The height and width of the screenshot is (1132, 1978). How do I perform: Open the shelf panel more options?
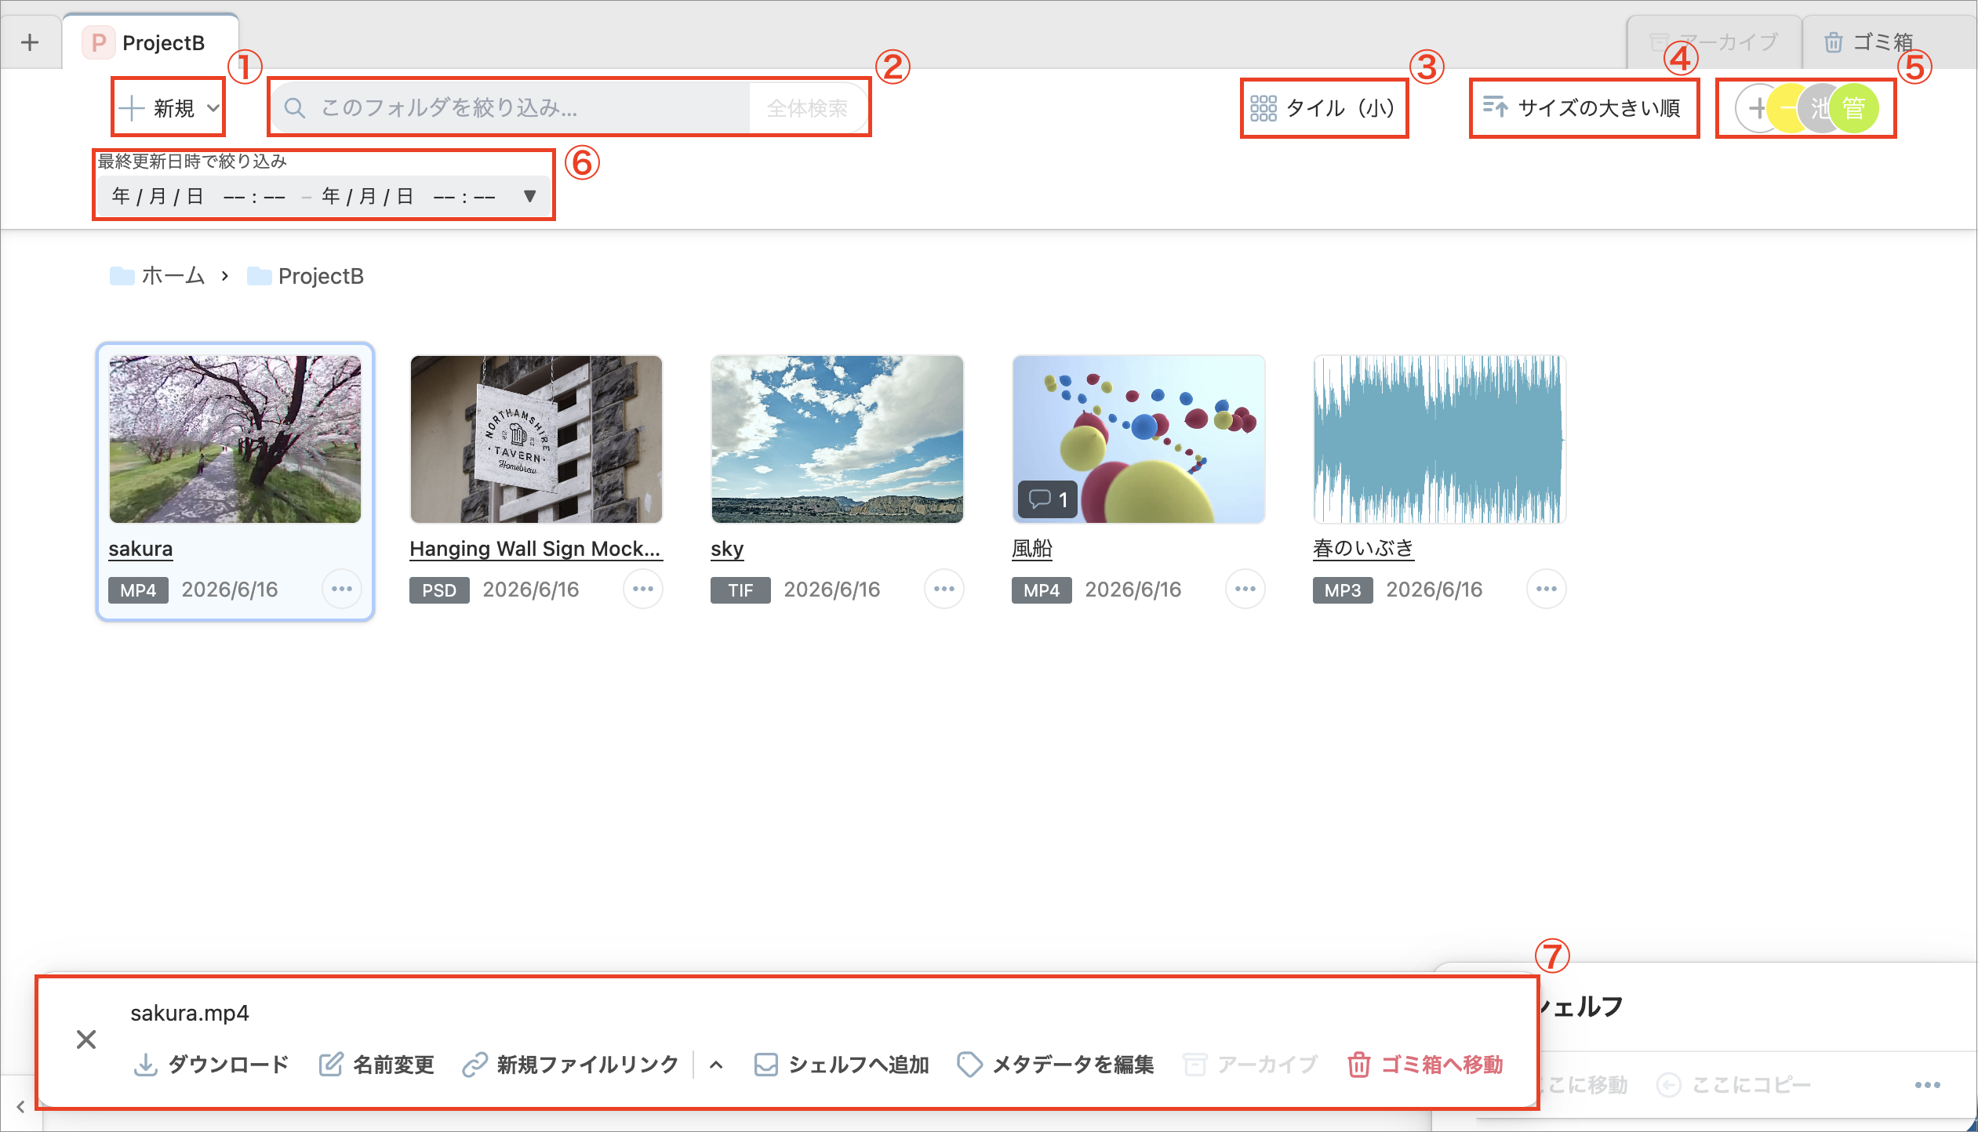click(x=1928, y=1085)
